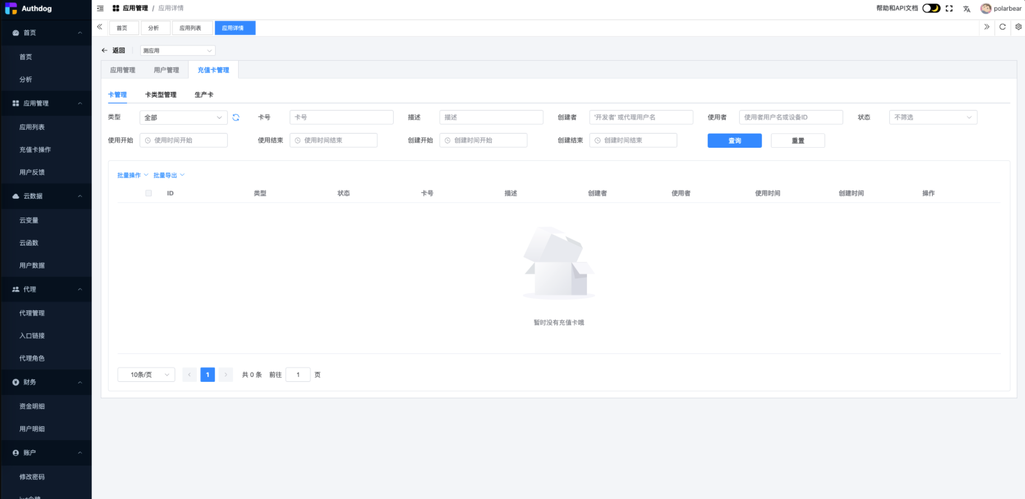Open the language translation icon

[x=966, y=9]
